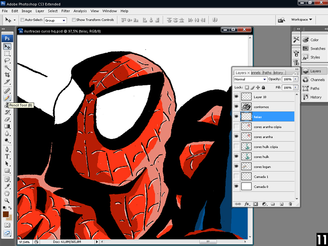This screenshot has height=246, width=328.
Task: Select the Pencil tool
Action: [x=7, y=98]
